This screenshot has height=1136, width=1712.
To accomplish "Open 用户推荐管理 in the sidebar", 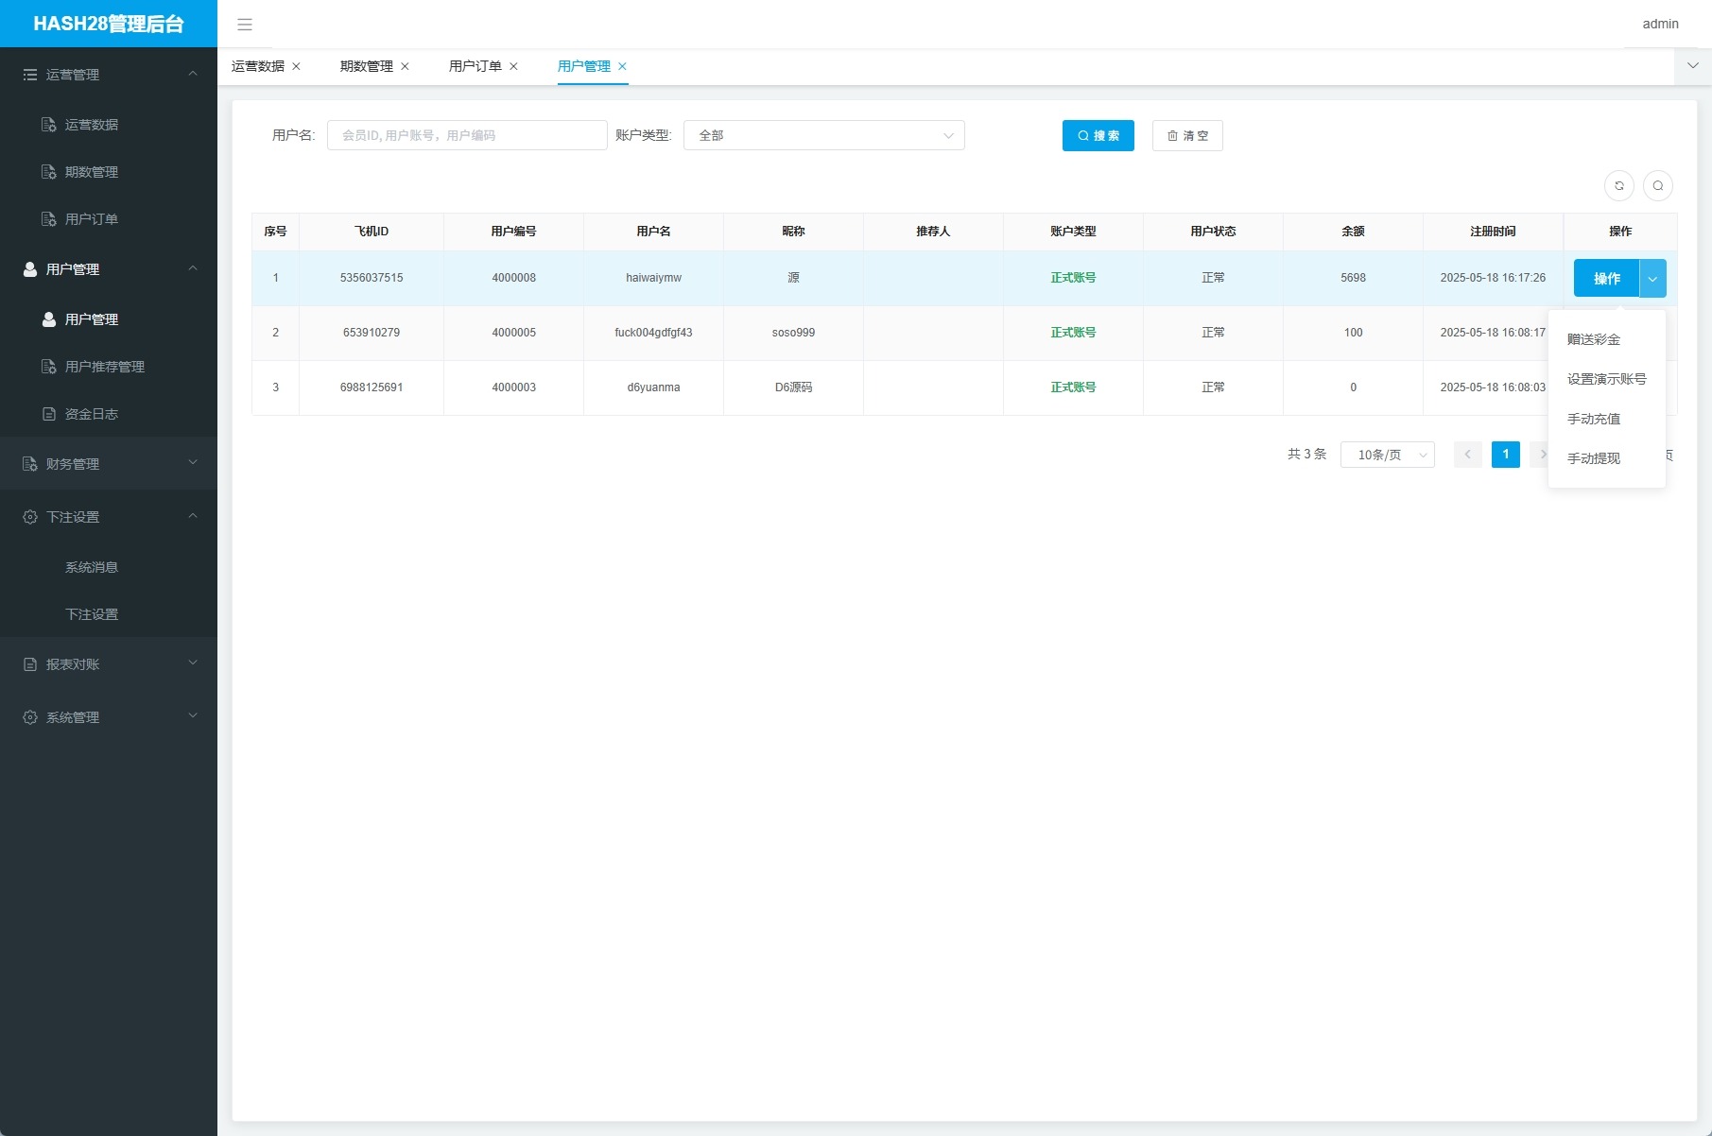I will tap(104, 367).
